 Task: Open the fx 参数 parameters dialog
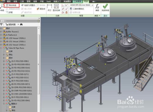(97, 8)
